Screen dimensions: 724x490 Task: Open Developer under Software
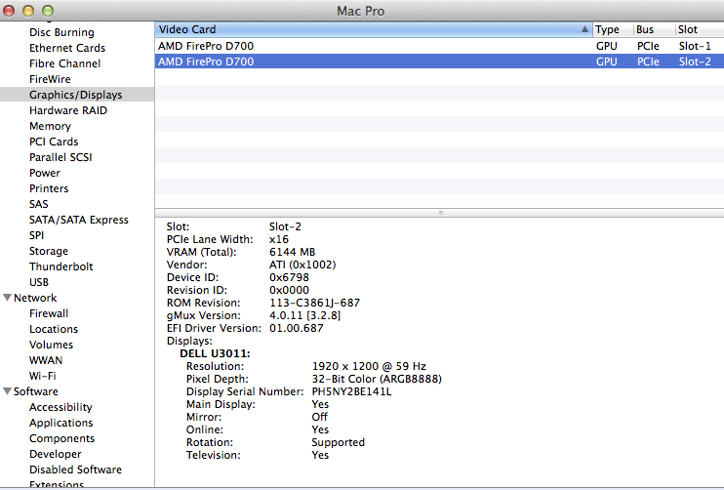55,454
